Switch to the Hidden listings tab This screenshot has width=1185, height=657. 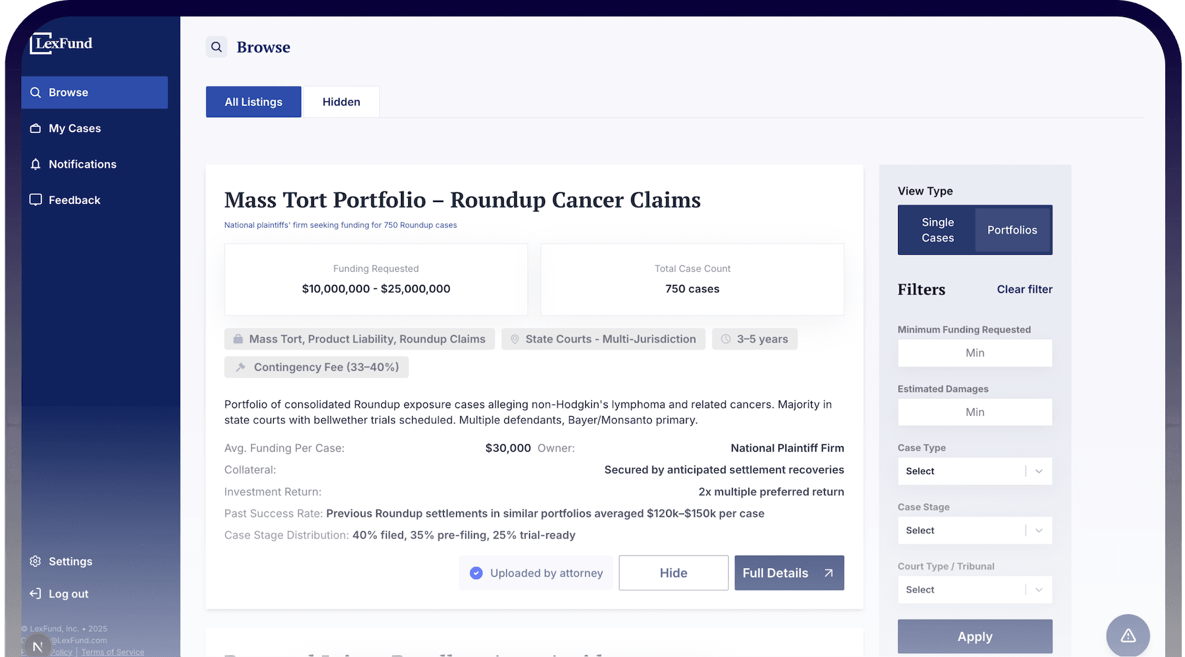click(x=341, y=101)
